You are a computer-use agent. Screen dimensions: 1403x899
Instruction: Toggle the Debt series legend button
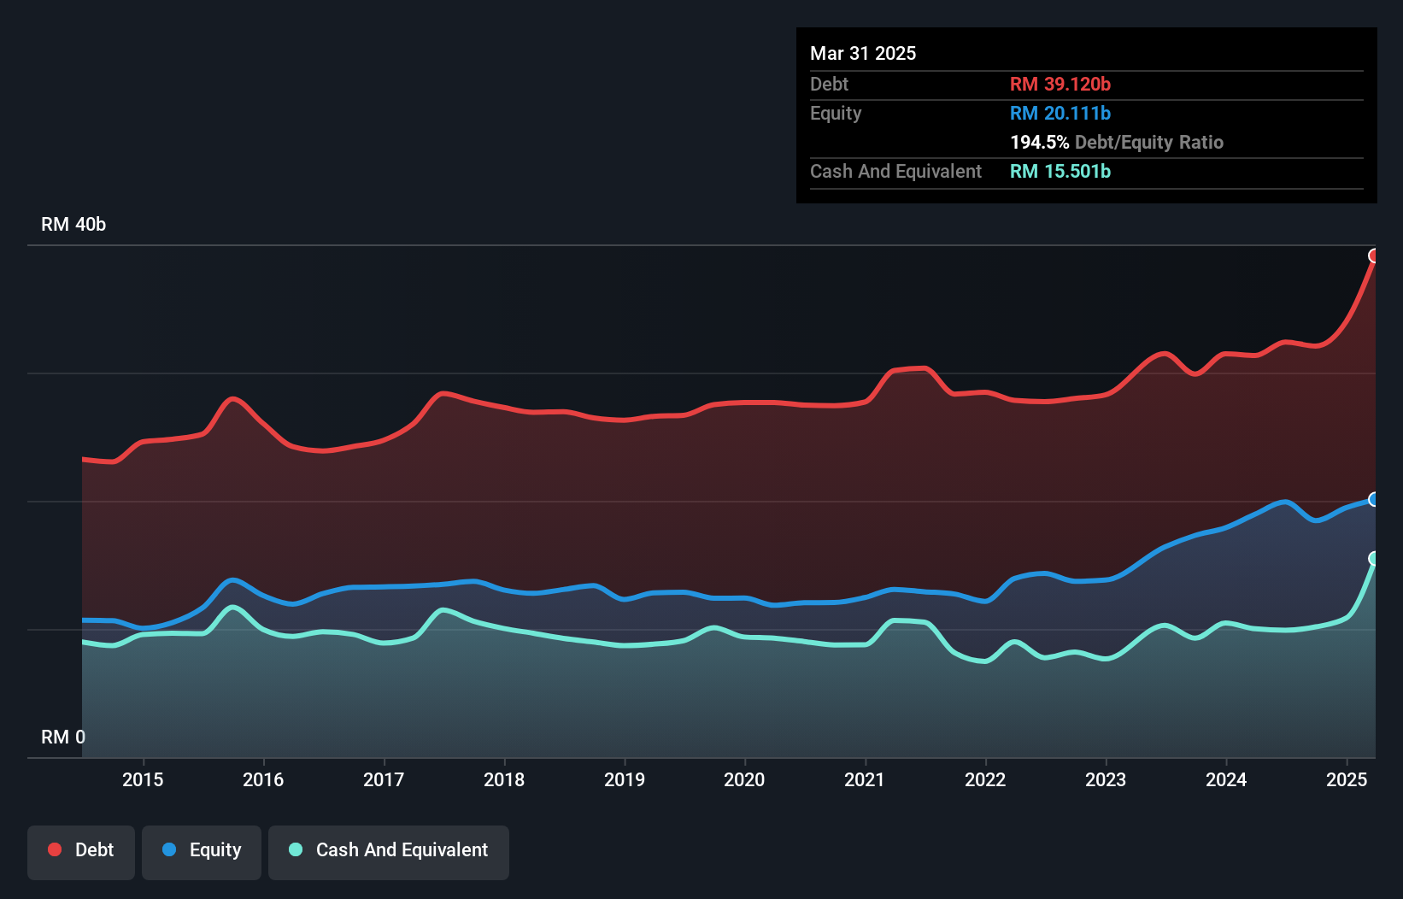pos(81,852)
